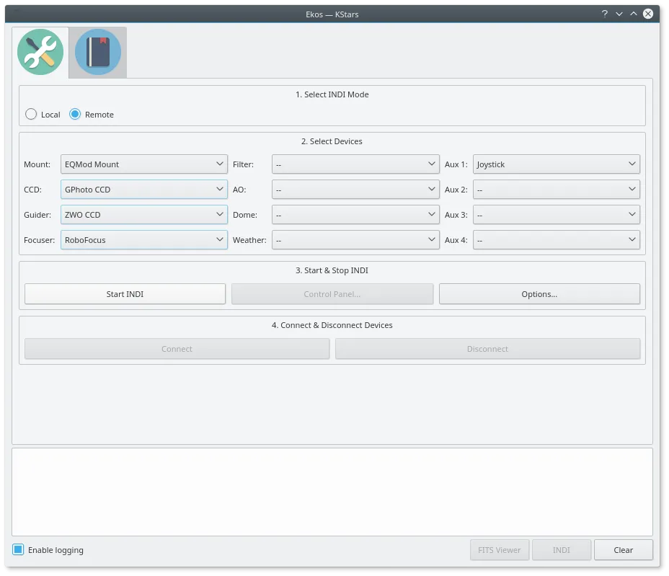
Task: Minimize the Ekos window using down chevron
Action: pyautogui.click(x=619, y=14)
